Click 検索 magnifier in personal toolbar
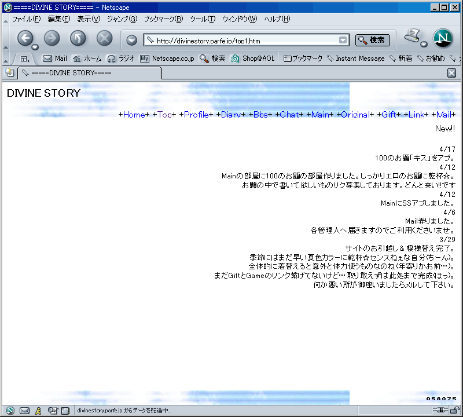Image resolution: width=463 pixels, height=417 pixels. [212, 58]
